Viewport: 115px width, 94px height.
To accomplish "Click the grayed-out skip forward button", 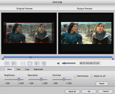I will coord(23,64).
